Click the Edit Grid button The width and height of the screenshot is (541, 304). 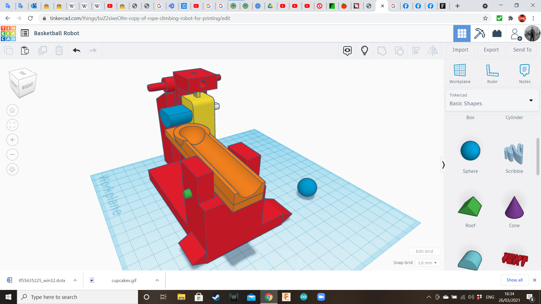(x=424, y=251)
